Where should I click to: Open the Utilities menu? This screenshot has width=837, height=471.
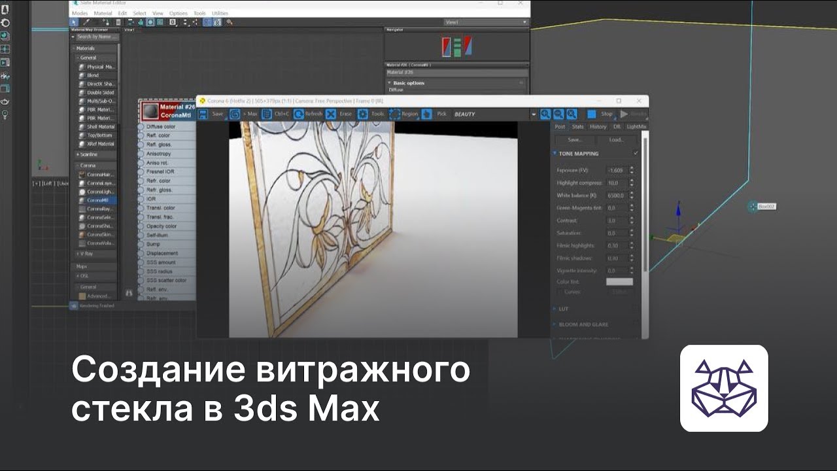(x=220, y=13)
